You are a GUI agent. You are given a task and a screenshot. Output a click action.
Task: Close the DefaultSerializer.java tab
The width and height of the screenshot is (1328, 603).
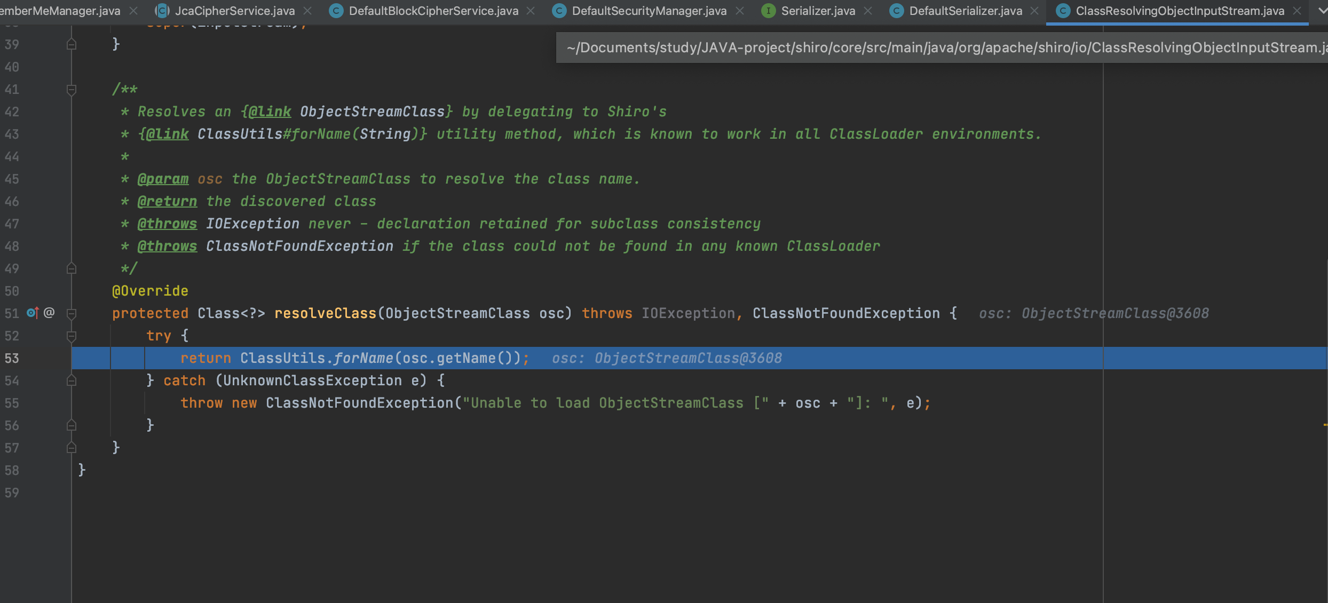click(1035, 11)
